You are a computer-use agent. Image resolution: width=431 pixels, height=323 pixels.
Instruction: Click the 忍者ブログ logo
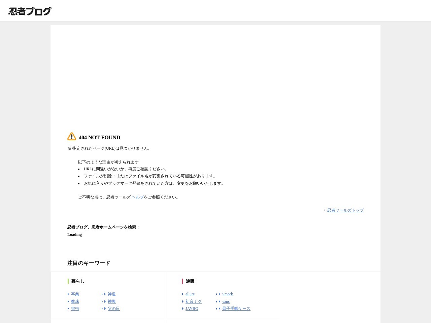(x=29, y=11)
